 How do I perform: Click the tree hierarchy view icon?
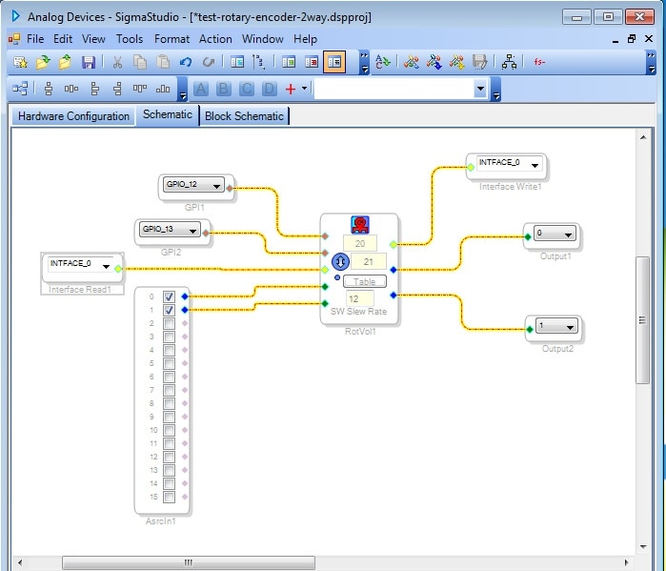[258, 62]
